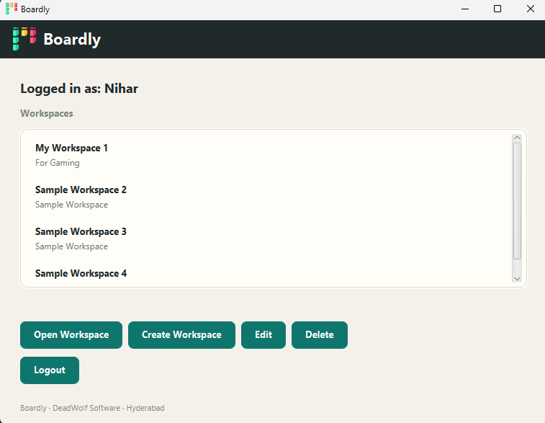Click the scrollbar down arrow in workspaces list
This screenshot has height=423, width=545.
pos(517,279)
